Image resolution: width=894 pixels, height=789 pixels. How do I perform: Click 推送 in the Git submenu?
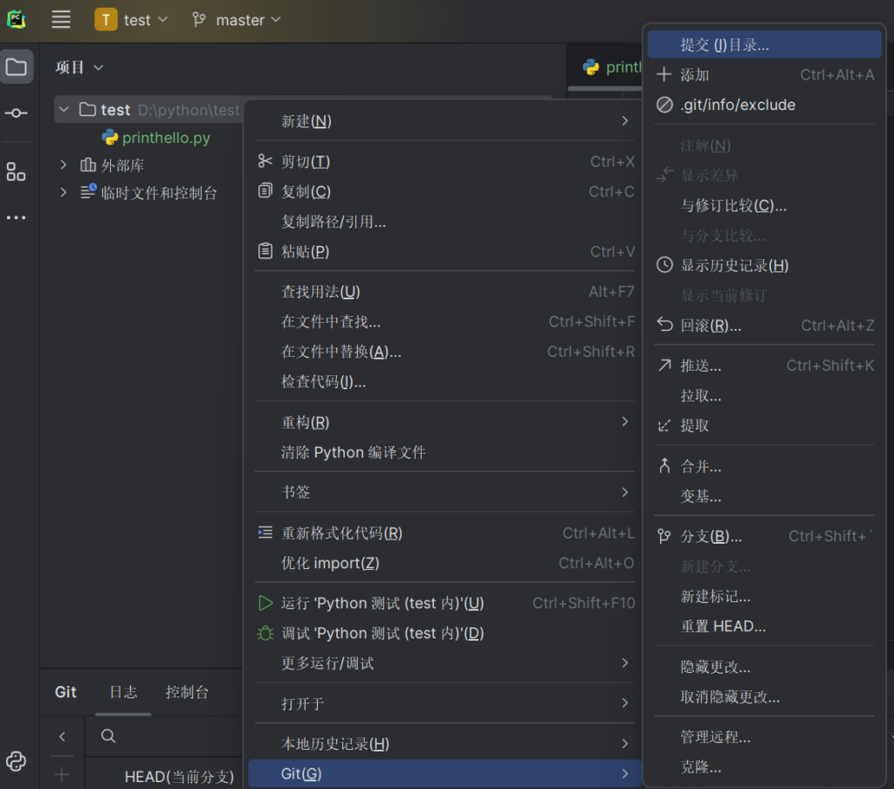(701, 366)
